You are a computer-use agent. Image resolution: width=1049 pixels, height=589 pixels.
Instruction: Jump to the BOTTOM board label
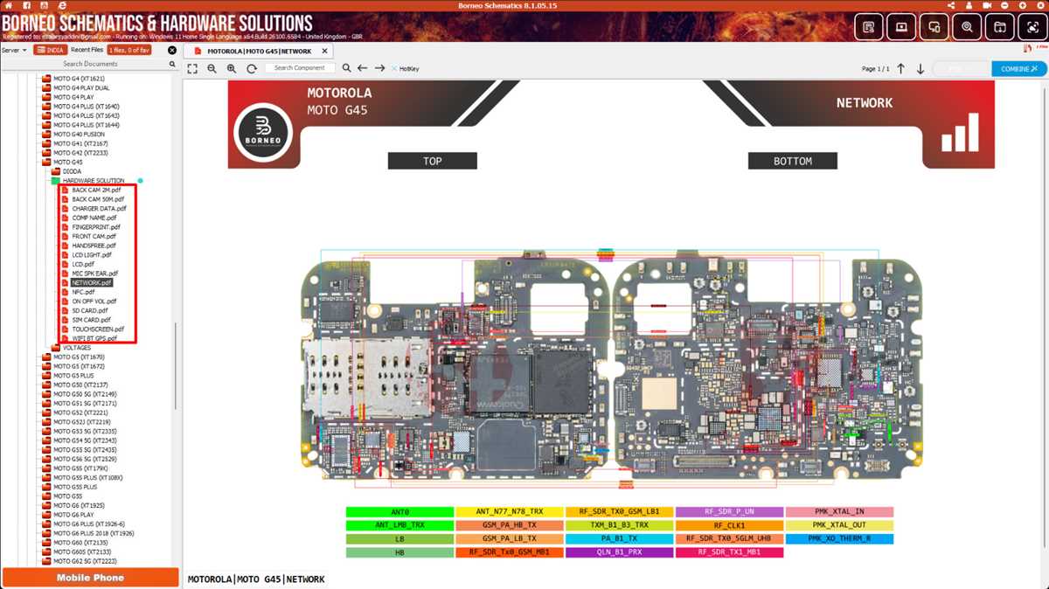(x=793, y=161)
